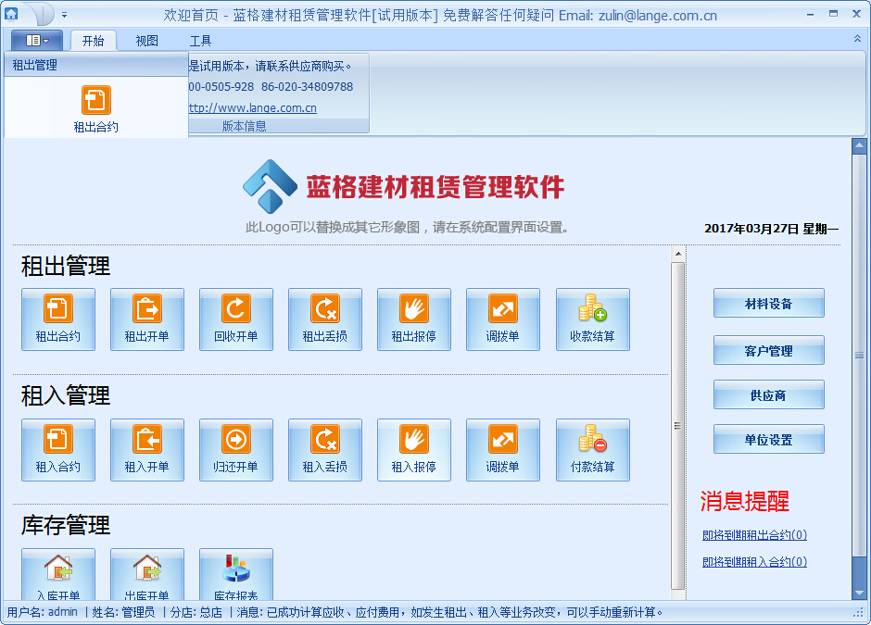Click the 租入管理 section heading

[x=66, y=395]
